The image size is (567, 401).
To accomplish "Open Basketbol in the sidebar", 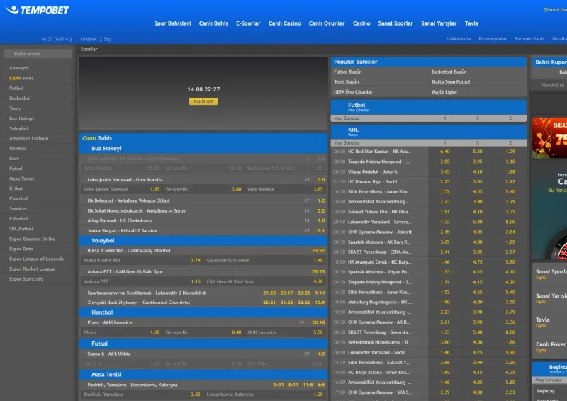I will coord(20,98).
